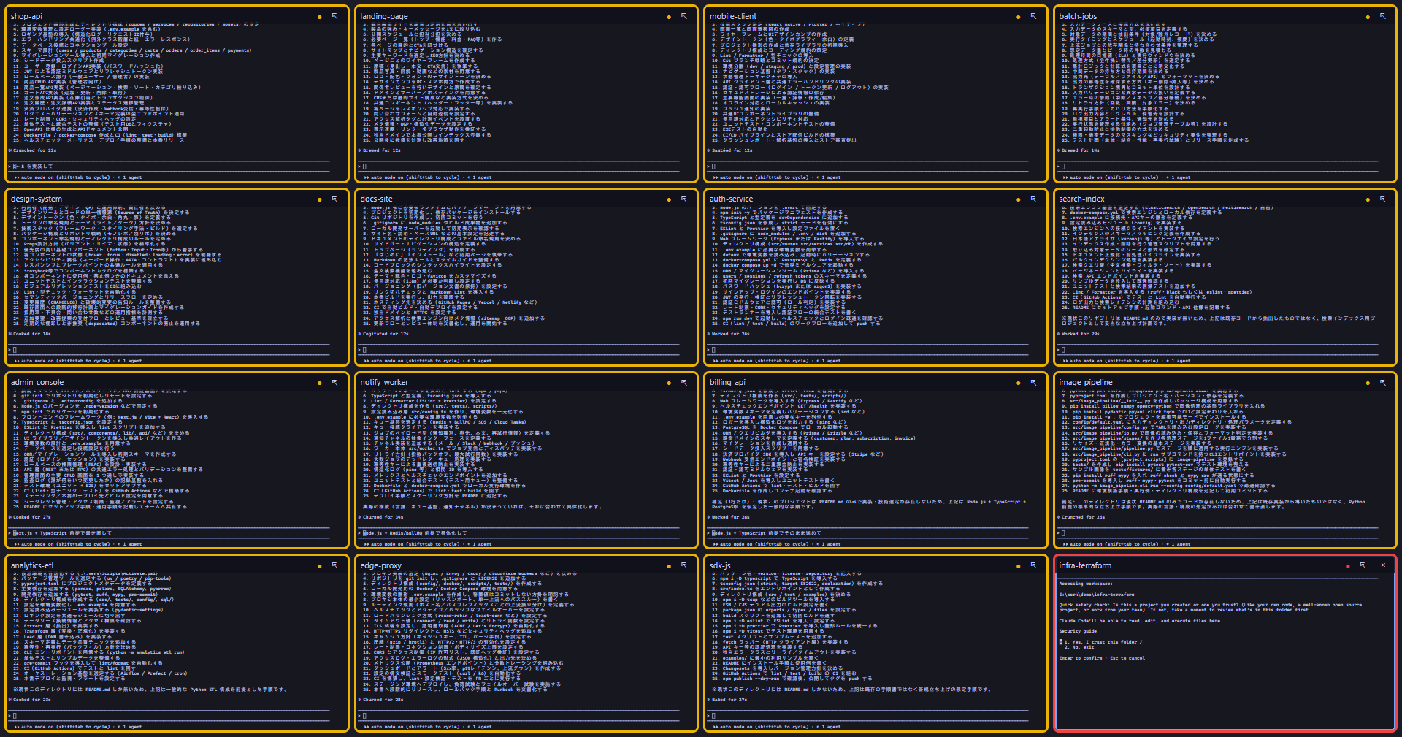Pop out the billing-api pane with arrow icon
Viewport: 1402px width, 737px height.
tap(1033, 382)
